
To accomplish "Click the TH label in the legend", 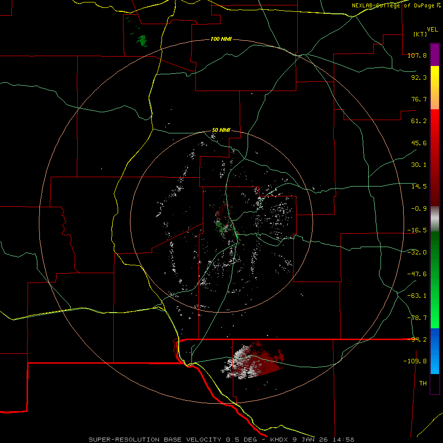I will (x=423, y=383).
